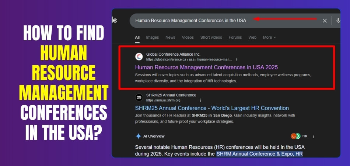
Task: Open the Web tab
Action: pos(252,38)
